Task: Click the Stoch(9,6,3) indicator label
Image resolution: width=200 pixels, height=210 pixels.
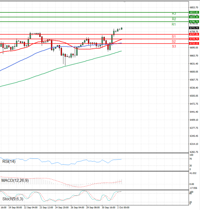Action: click(12, 199)
